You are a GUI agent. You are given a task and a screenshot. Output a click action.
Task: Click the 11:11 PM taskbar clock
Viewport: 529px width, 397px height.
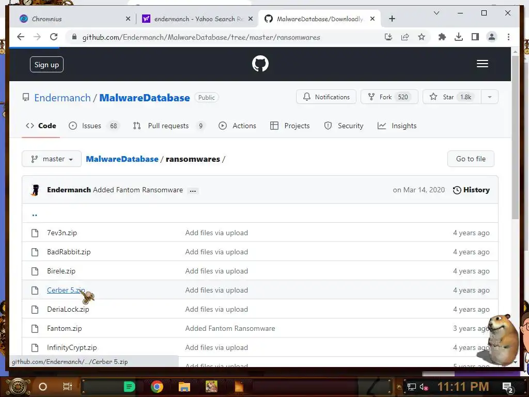point(463,387)
